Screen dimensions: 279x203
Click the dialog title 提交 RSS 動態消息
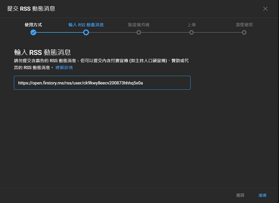(x=31, y=9)
